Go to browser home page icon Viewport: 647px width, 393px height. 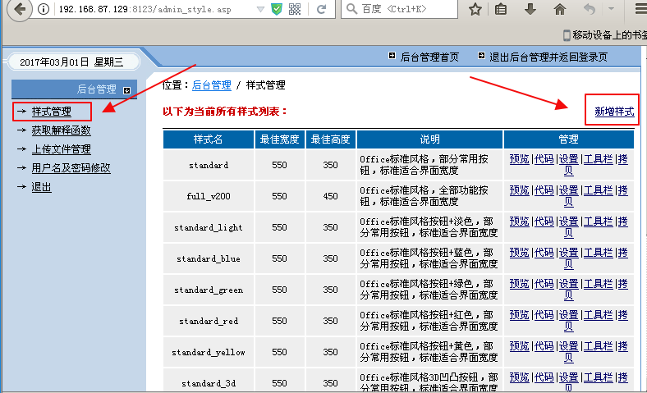(x=560, y=9)
